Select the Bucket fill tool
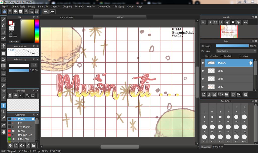Screen dimensions: 258x153 coord(3,59)
